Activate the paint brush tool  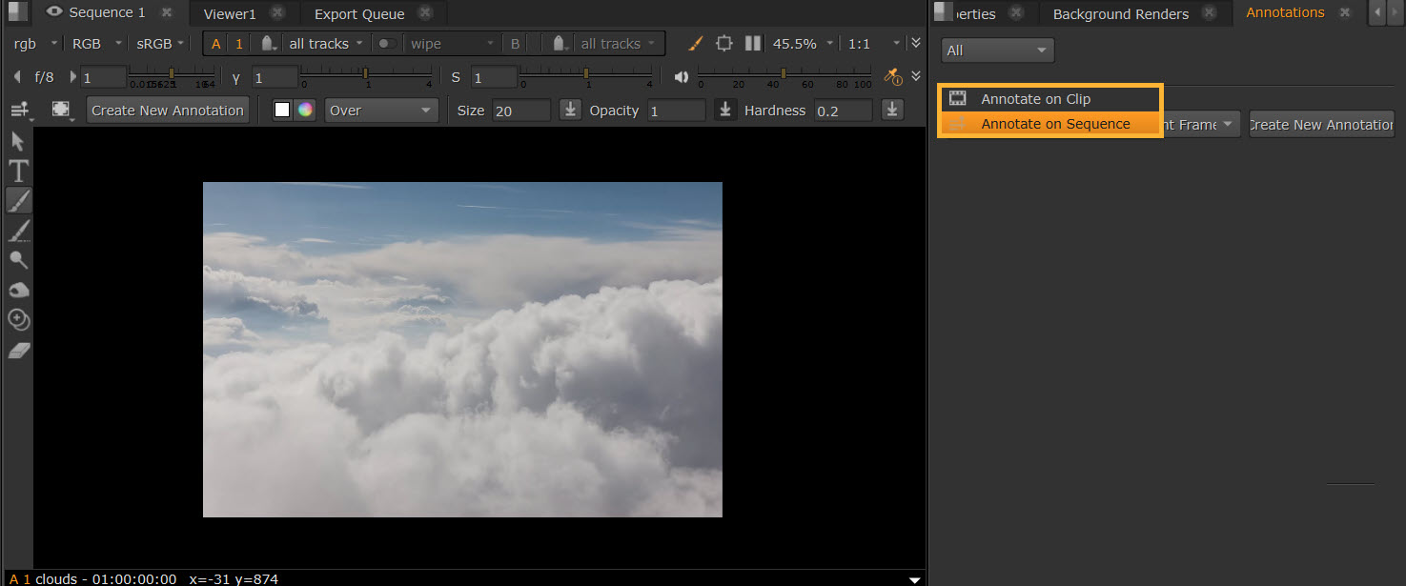(x=18, y=200)
